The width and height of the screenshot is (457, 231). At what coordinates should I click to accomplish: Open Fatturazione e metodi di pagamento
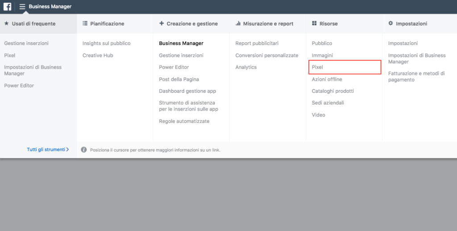tap(416, 76)
